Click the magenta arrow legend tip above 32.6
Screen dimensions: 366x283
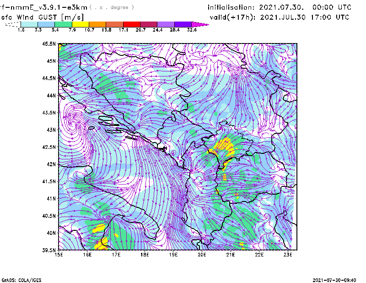click(200, 24)
